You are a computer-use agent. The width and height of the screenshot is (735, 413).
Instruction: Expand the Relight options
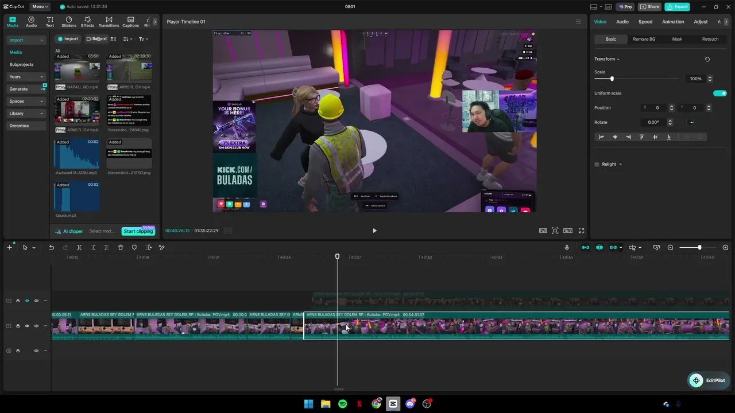click(620, 165)
